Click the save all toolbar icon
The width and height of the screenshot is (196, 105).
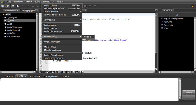point(38,6)
